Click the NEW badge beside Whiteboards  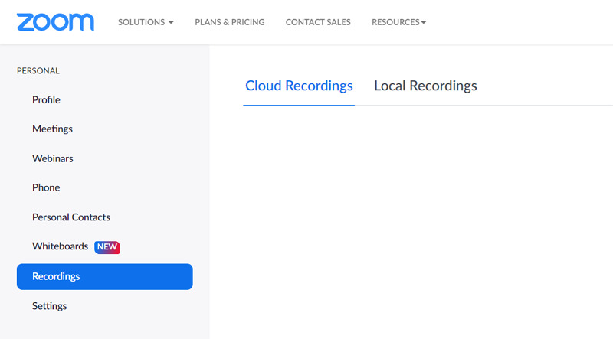107,247
